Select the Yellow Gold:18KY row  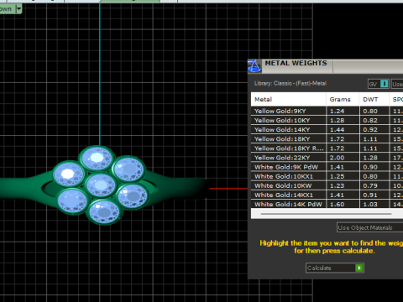(327, 139)
